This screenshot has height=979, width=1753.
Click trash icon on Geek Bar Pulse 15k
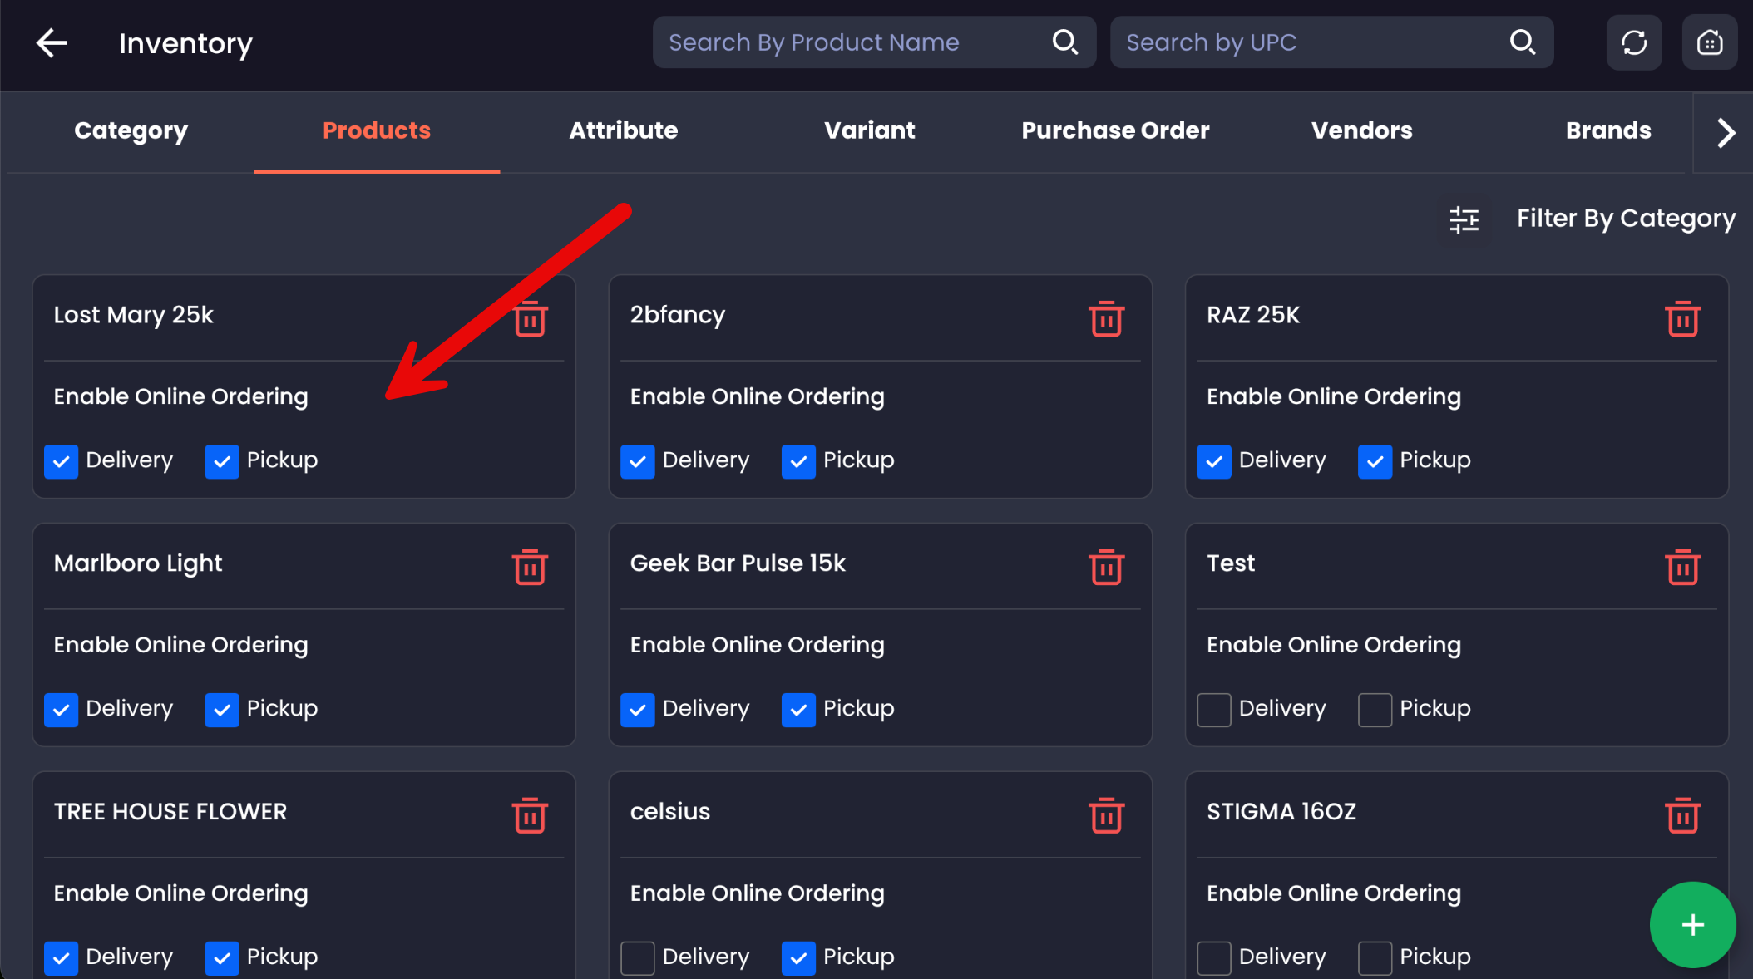[1106, 568]
